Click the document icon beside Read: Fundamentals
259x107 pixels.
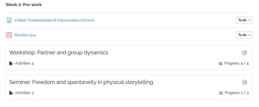click(x=9, y=20)
